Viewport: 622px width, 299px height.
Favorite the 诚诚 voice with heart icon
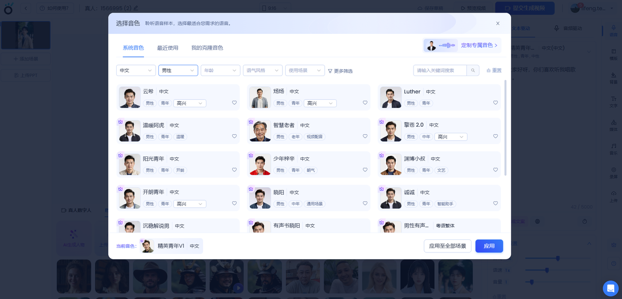click(x=496, y=204)
